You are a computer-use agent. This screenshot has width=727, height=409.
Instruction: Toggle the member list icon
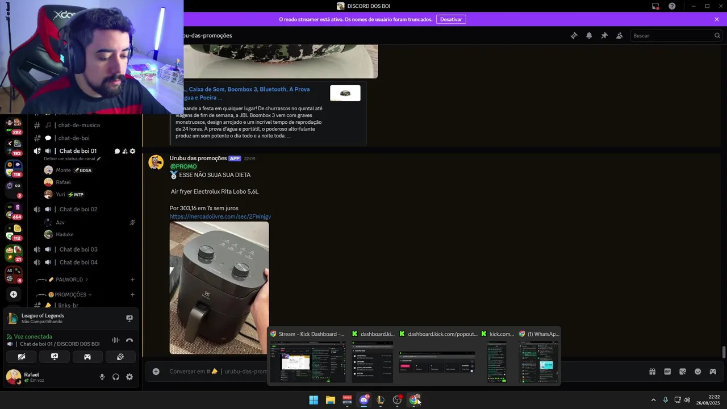tap(620, 35)
